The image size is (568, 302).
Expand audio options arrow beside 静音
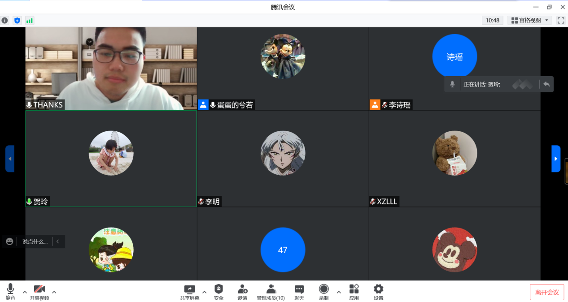coord(25,292)
